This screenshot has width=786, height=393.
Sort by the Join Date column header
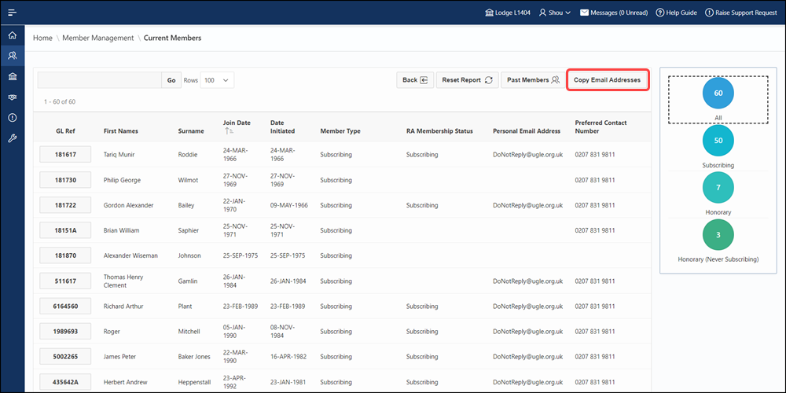tap(237, 123)
